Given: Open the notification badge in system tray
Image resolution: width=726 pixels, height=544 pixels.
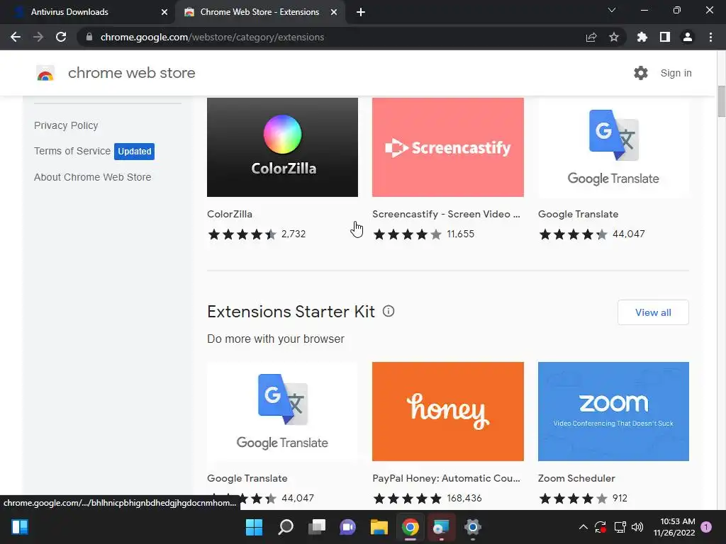Looking at the screenshot, I should coord(706,527).
